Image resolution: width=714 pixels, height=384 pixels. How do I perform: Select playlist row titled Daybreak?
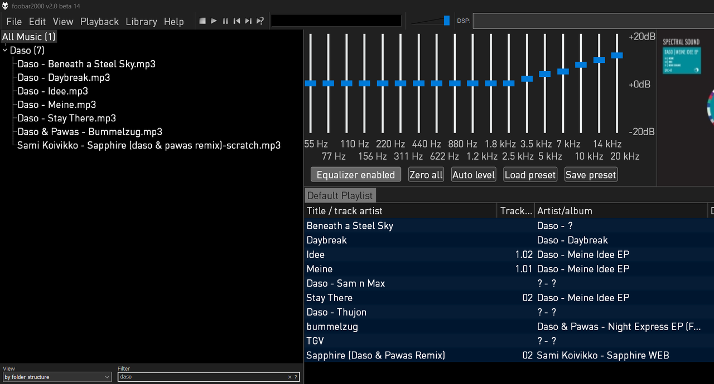point(509,240)
